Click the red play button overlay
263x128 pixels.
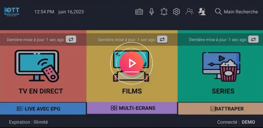(131, 63)
